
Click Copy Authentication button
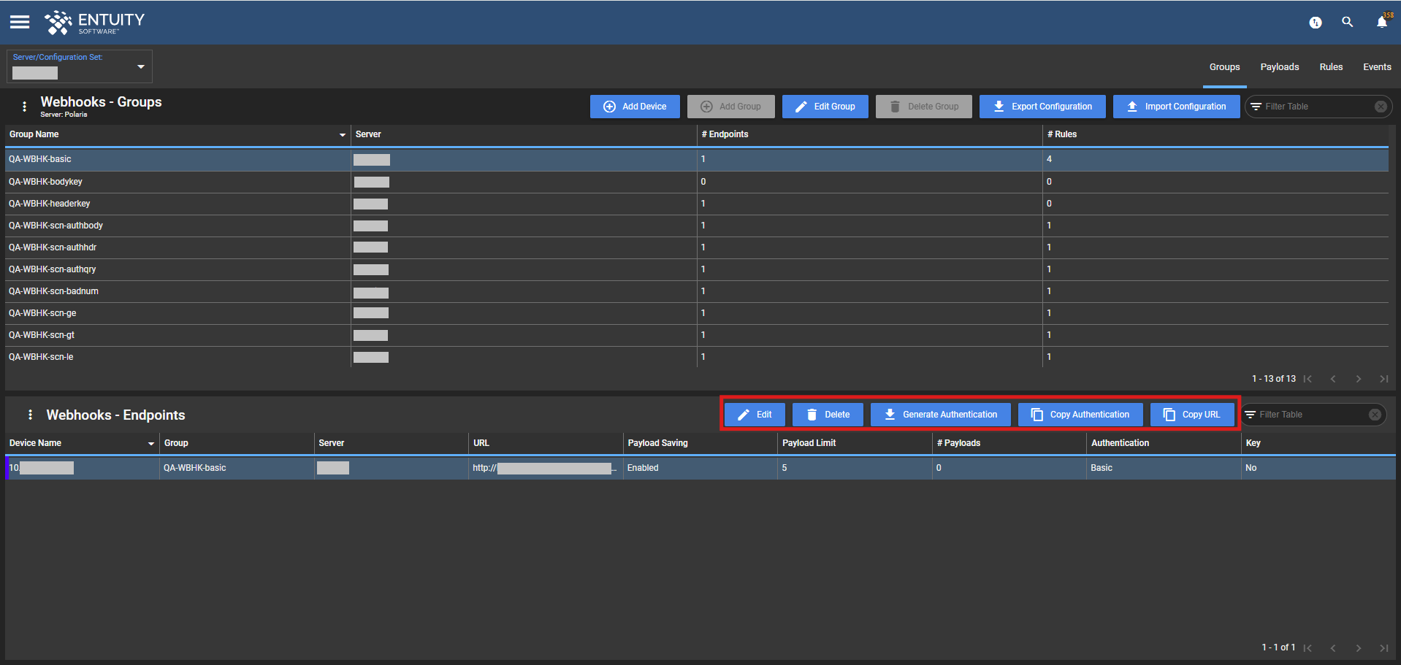tap(1080, 415)
